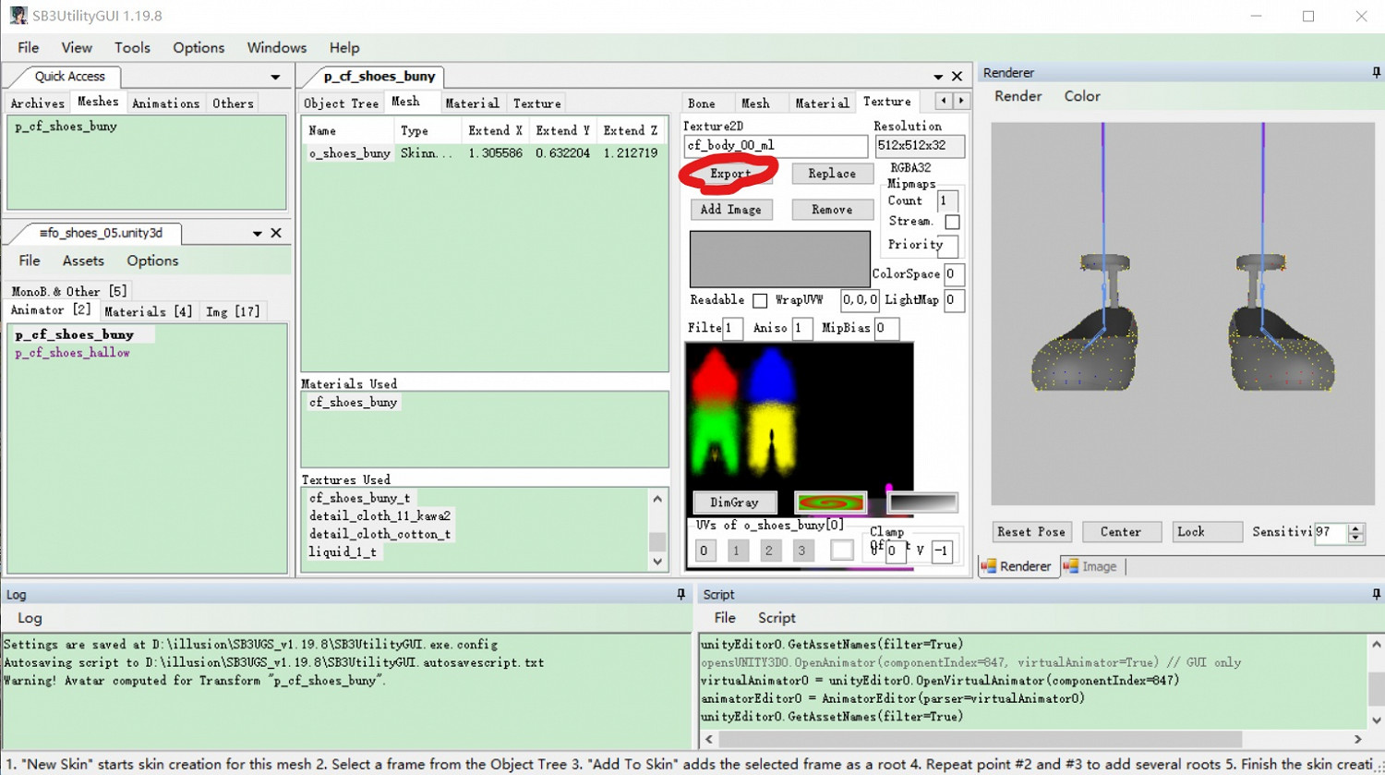Switch to the Materials [4] tab
This screenshot has width=1385, height=775.
click(148, 311)
